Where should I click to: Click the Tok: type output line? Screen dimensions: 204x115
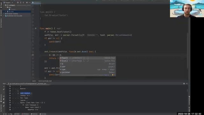pyautogui.click(x=24, y=98)
